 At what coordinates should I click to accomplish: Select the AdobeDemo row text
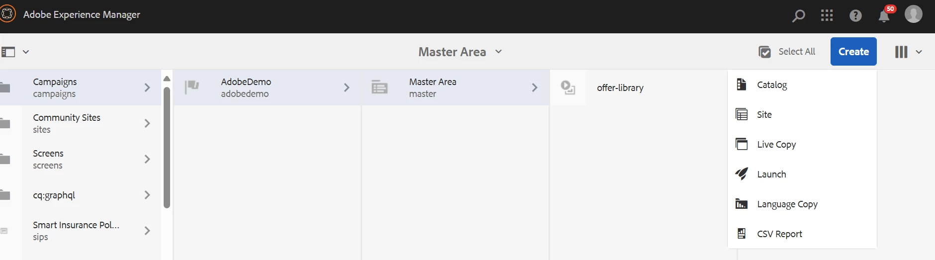246,87
